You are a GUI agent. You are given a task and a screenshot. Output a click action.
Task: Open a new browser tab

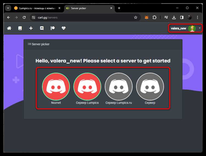pos(119,8)
